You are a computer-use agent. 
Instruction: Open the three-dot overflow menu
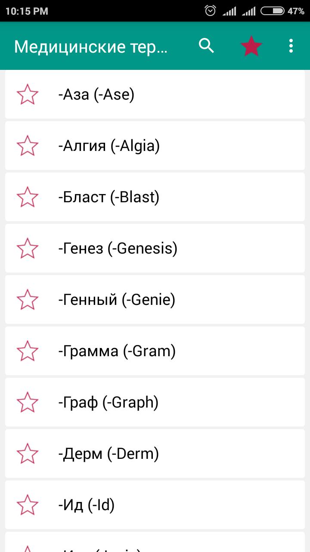[291, 46]
